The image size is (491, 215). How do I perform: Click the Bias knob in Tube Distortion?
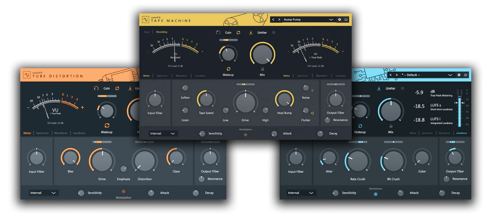click(70, 157)
